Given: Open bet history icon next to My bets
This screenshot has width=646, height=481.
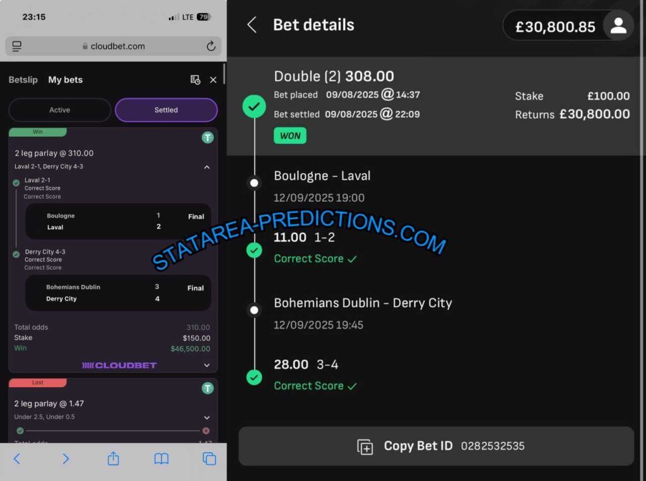Looking at the screenshot, I should click(196, 79).
